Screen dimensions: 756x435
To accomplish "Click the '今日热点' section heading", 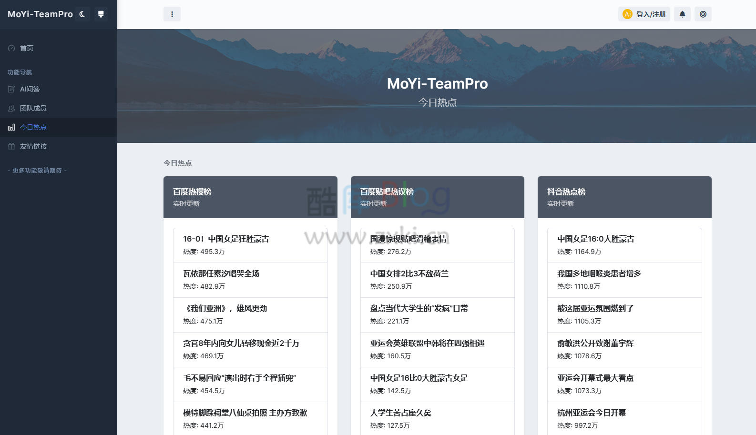I will 178,163.
